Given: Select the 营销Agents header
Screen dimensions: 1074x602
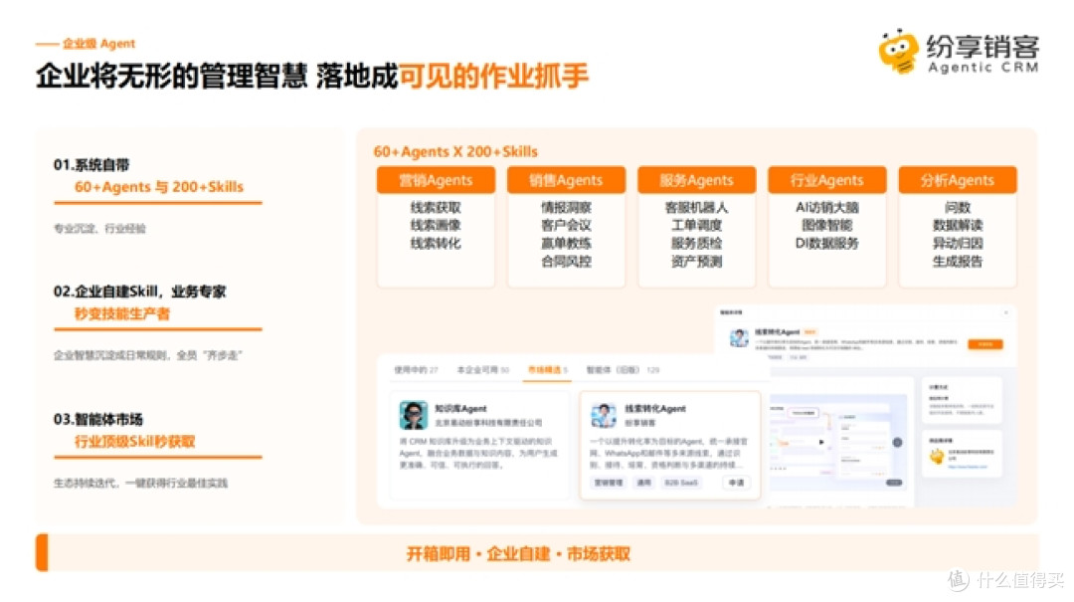Looking at the screenshot, I should pyautogui.click(x=436, y=180).
